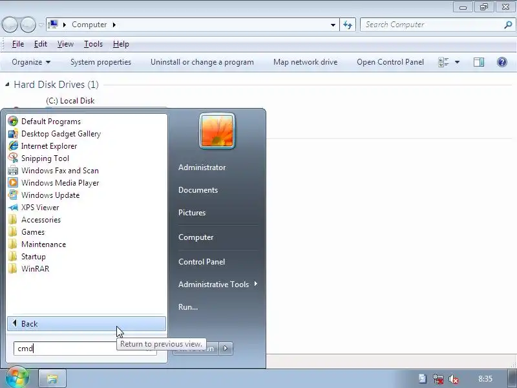Open Pictures from the Start menu
Viewport: 517px width, 388px height.
pyautogui.click(x=192, y=213)
